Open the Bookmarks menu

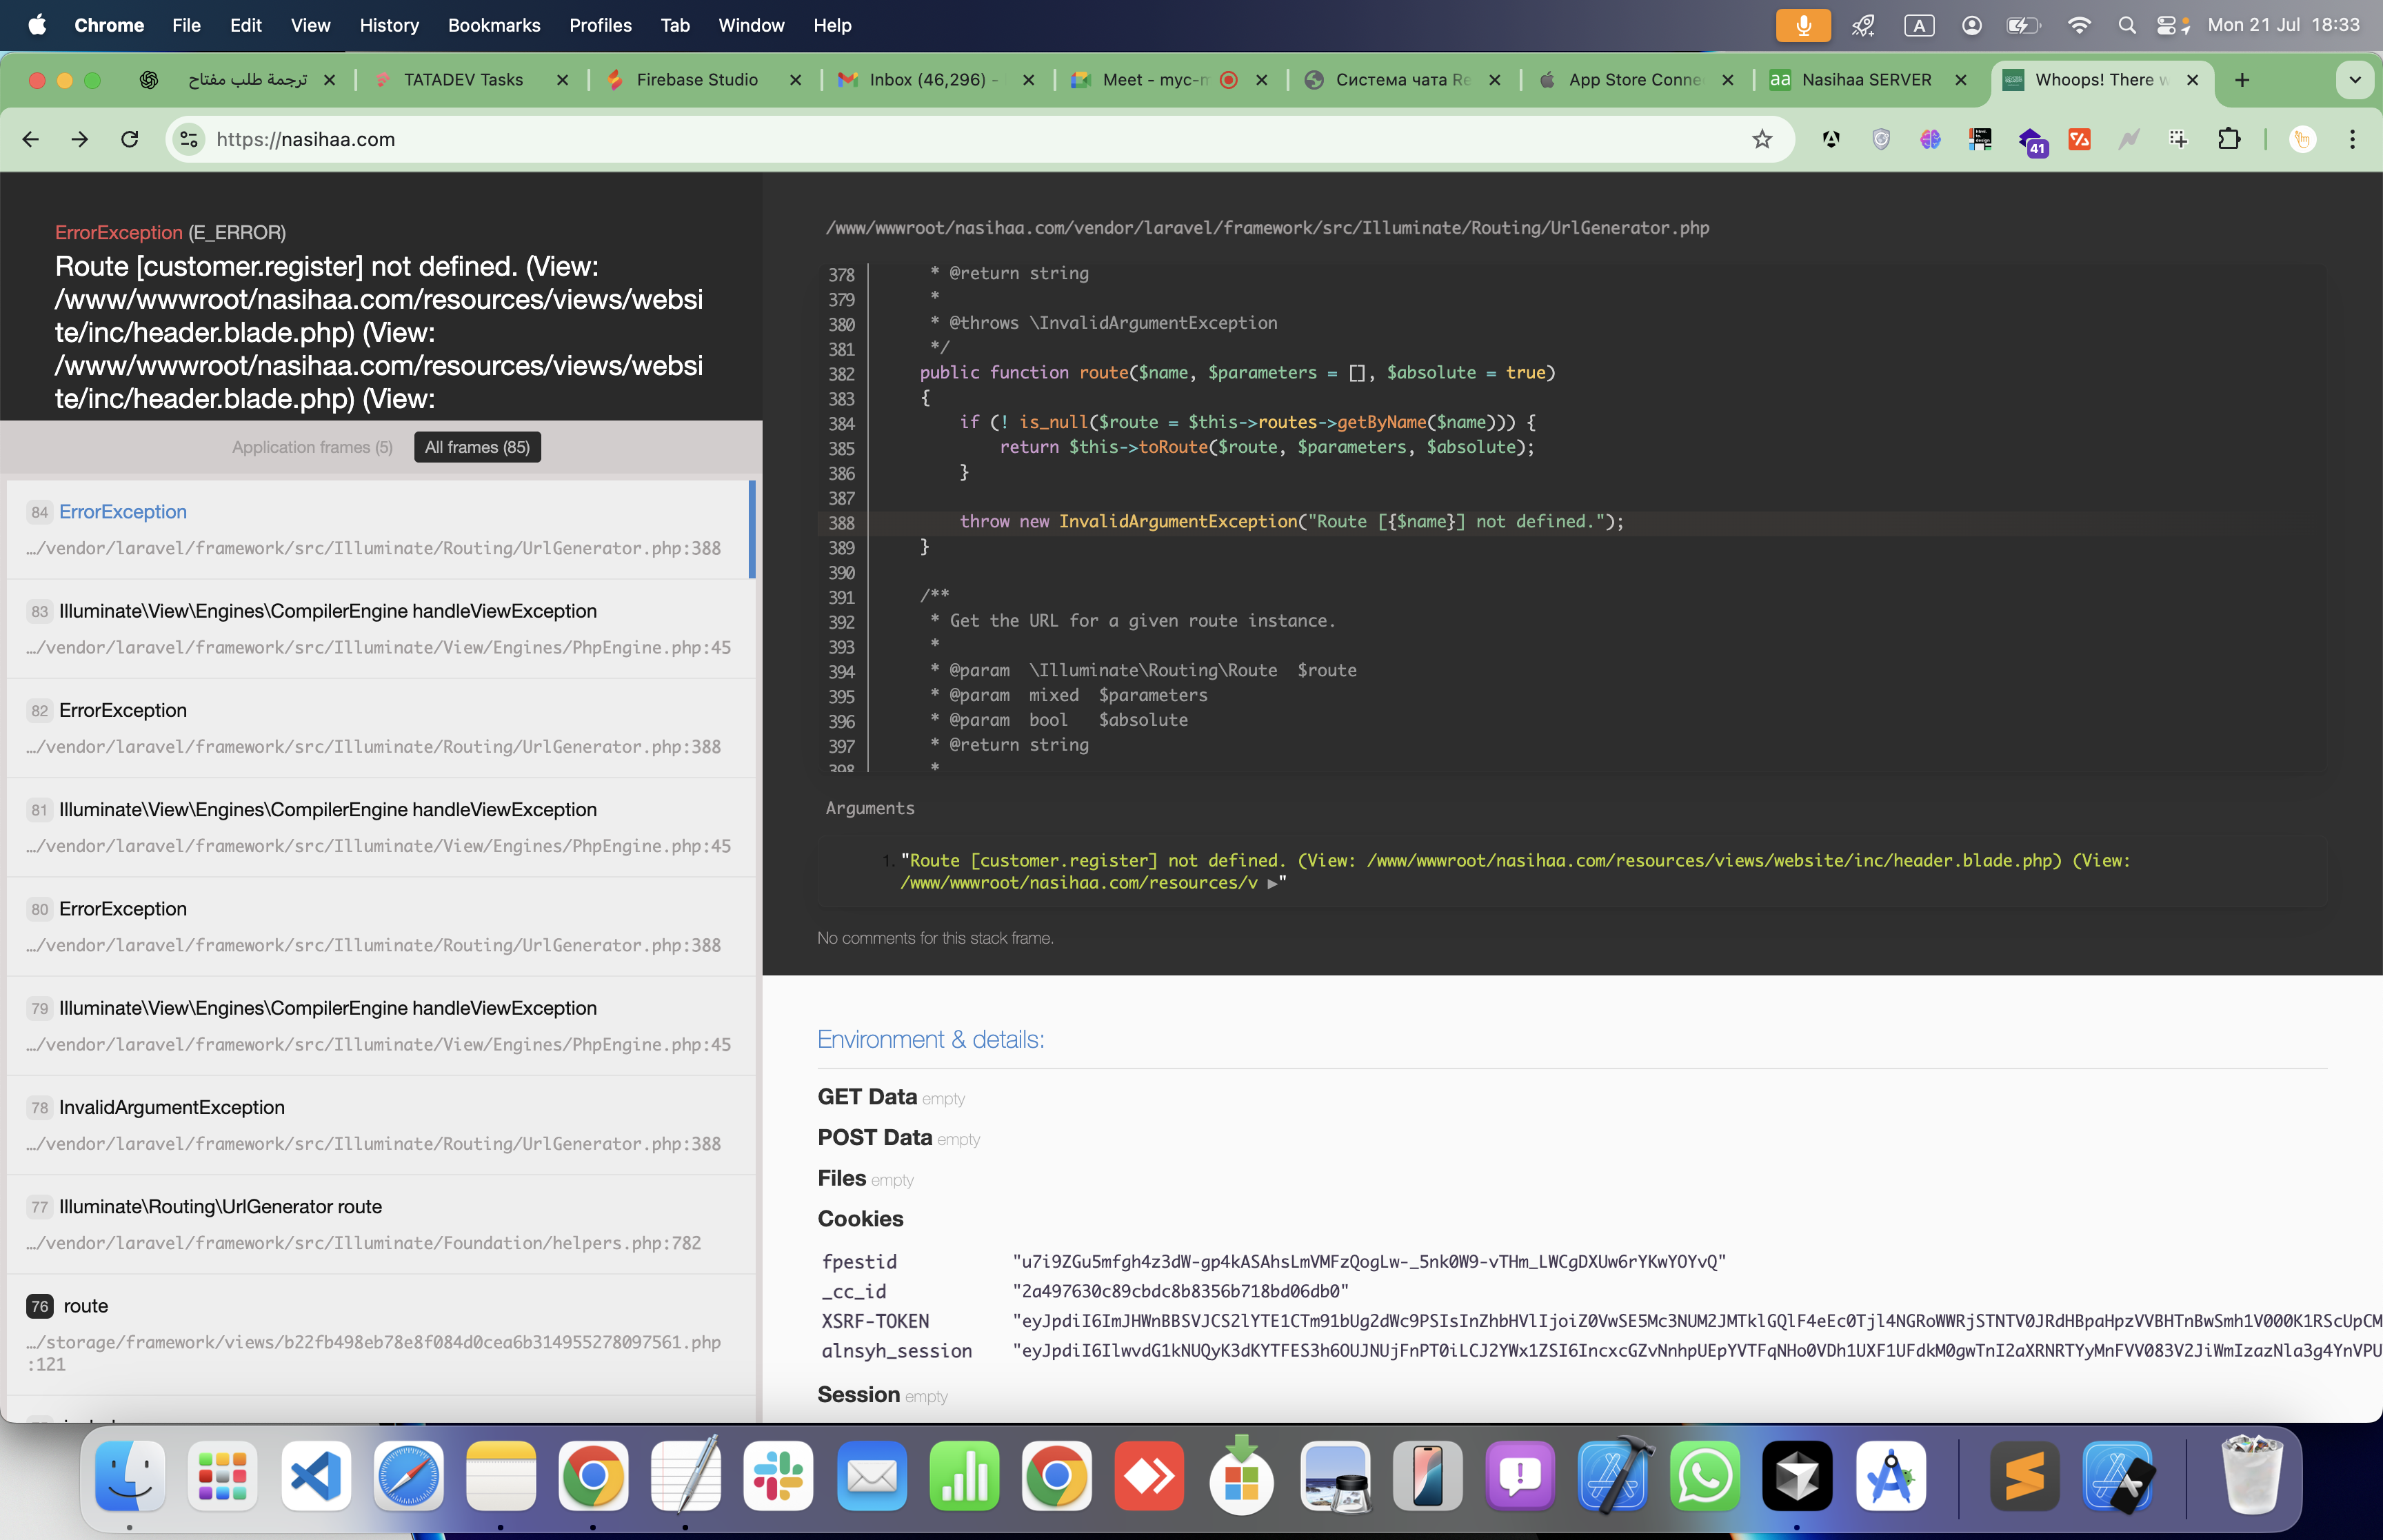click(x=494, y=25)
